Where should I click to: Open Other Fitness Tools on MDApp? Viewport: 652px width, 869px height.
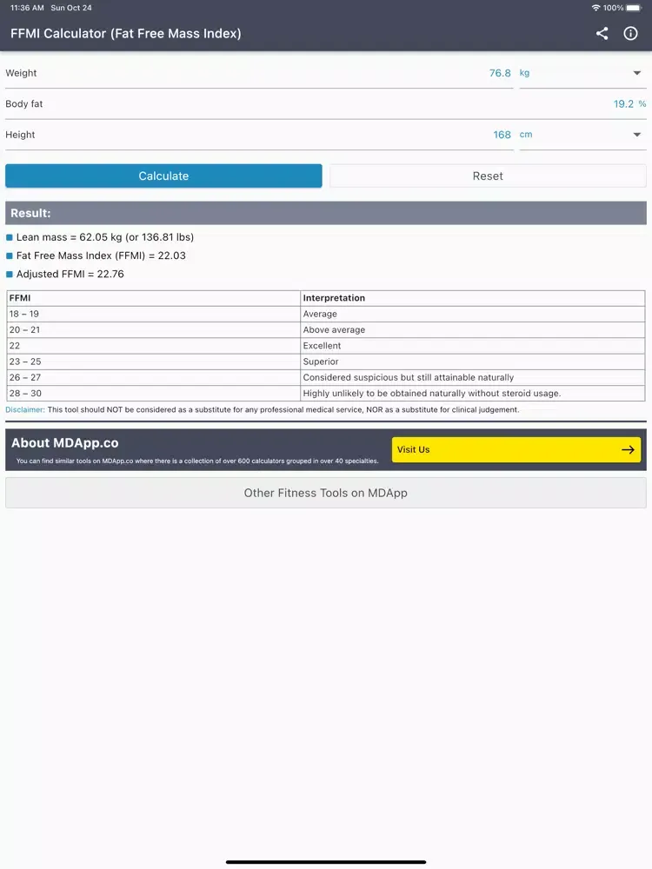[326, 493]
